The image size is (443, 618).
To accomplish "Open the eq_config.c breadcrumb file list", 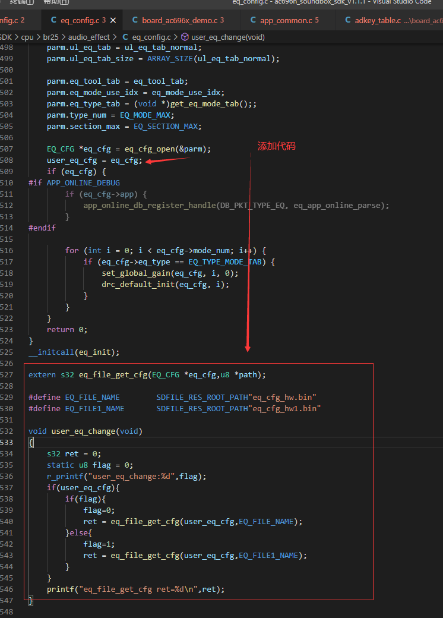I will 151,37.
